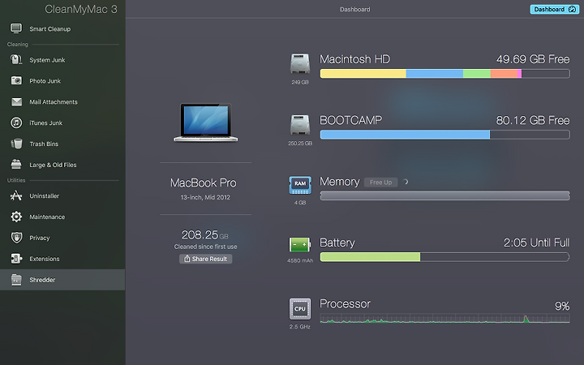This screenshot has height=365, width=584.
Task: Click the Processor activity graph
Action: (444, 318)
